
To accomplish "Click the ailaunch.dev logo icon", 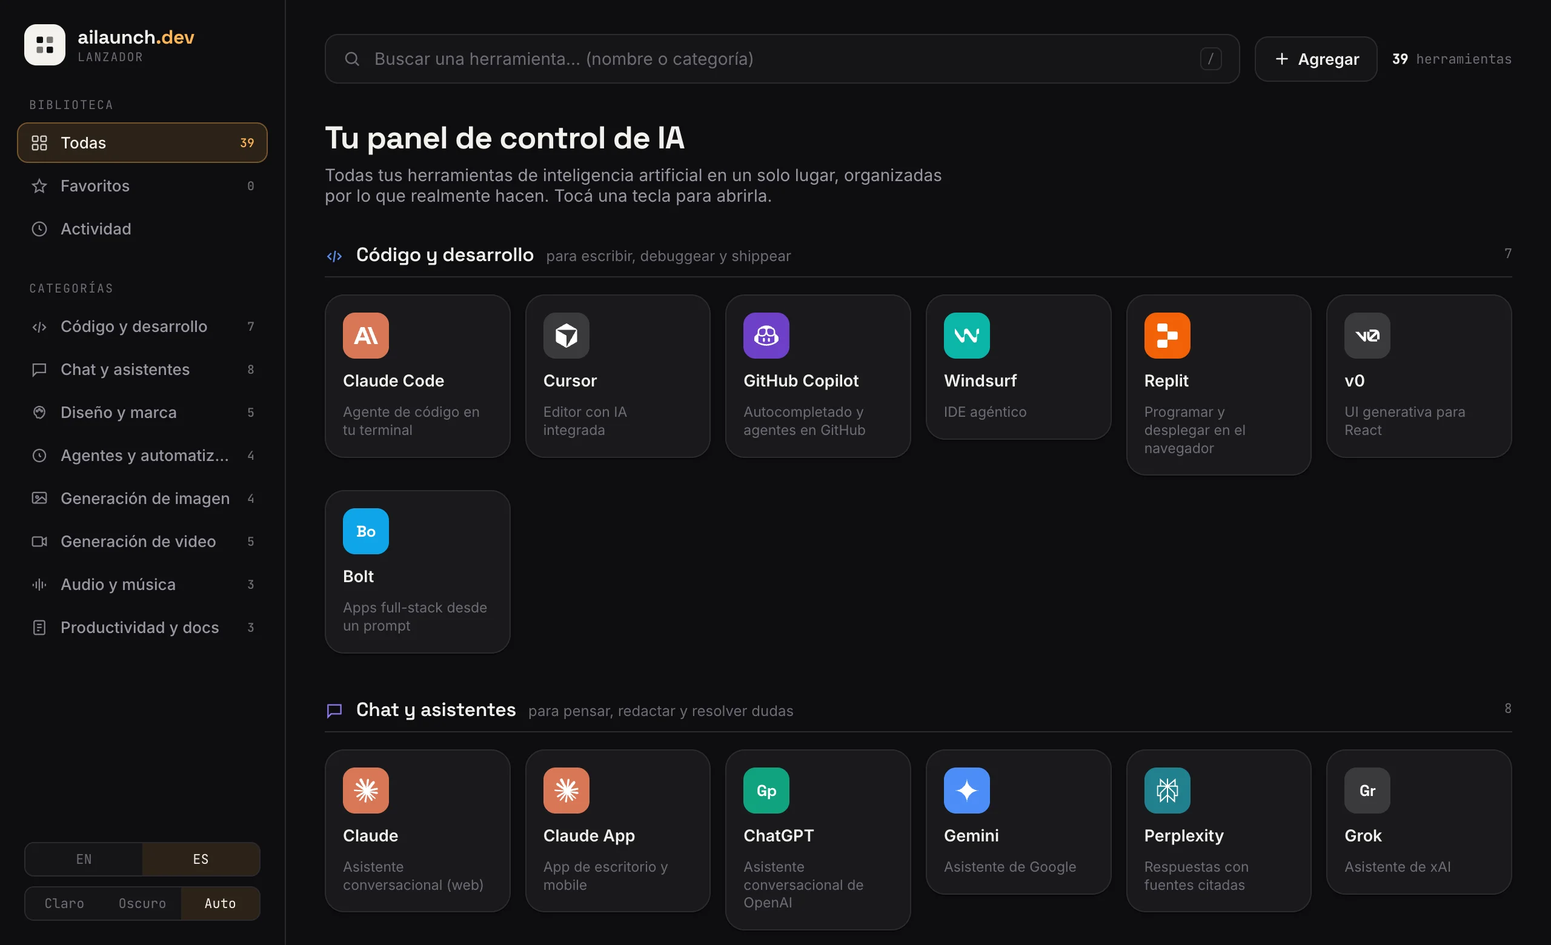I will [x=45, y=45].
